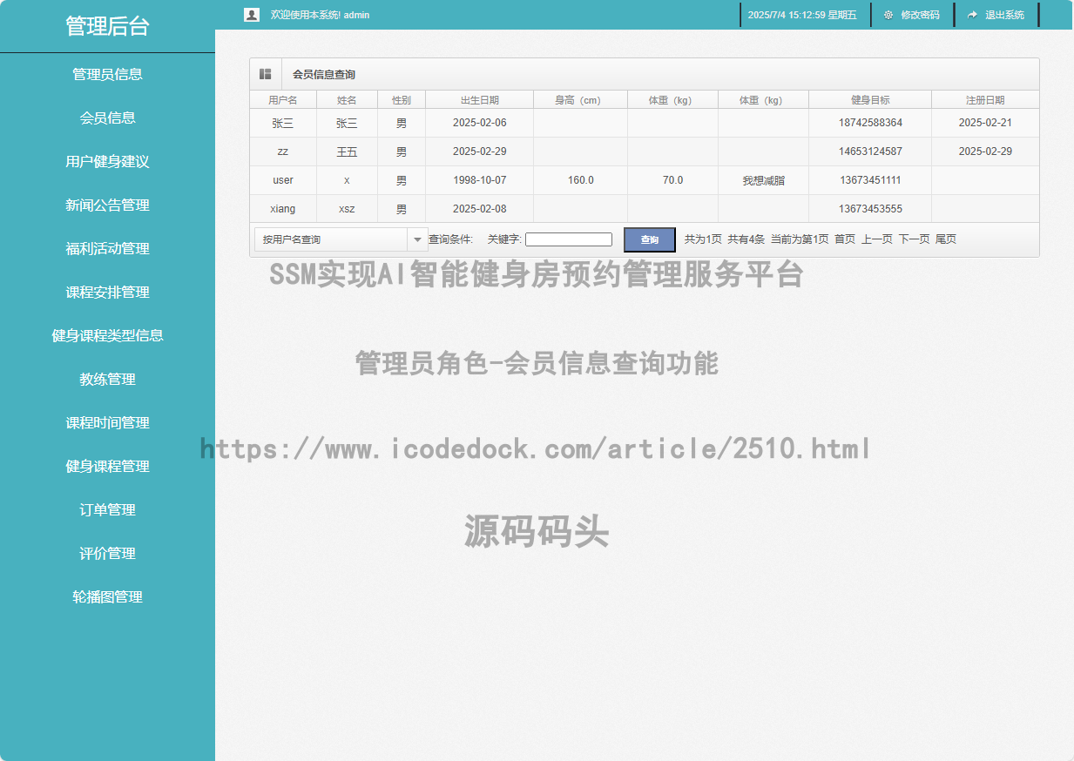Screen dimensions: 1074x761
Task: Click registration date 2025-02-21
Action: [985, 123]
